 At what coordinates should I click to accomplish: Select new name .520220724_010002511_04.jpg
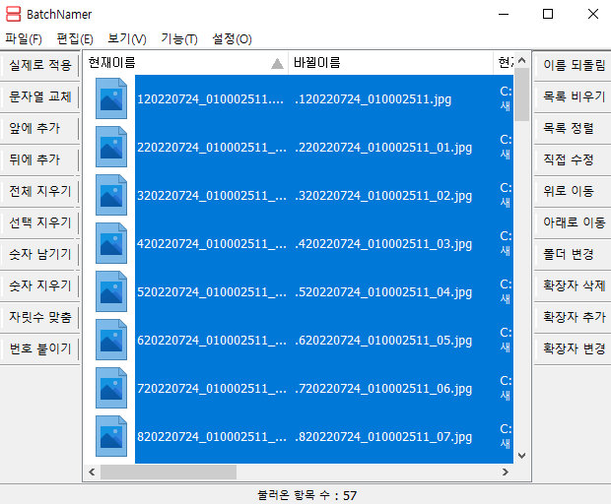tap(383, 292)
